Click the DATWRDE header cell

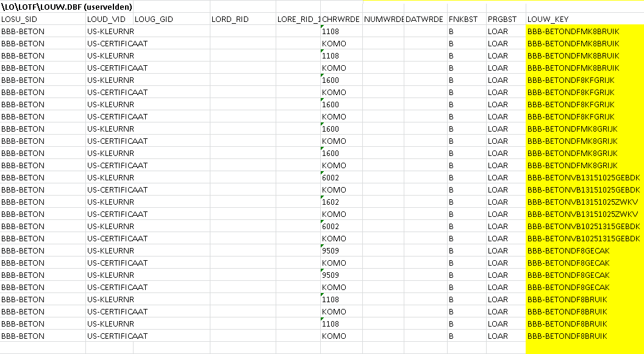pos(426,19)
